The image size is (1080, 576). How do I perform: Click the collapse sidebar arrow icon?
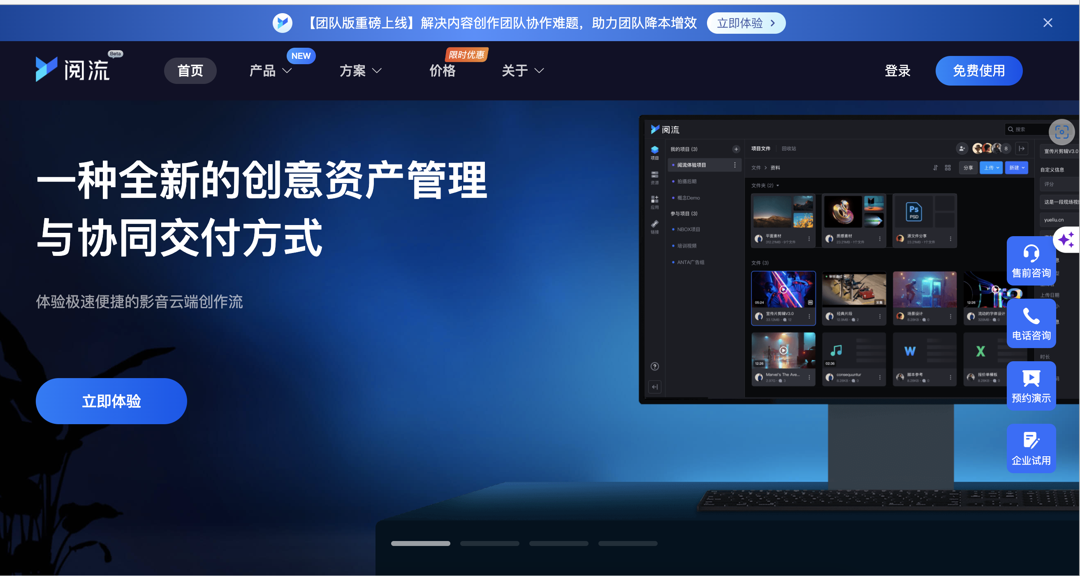point(654,387)
